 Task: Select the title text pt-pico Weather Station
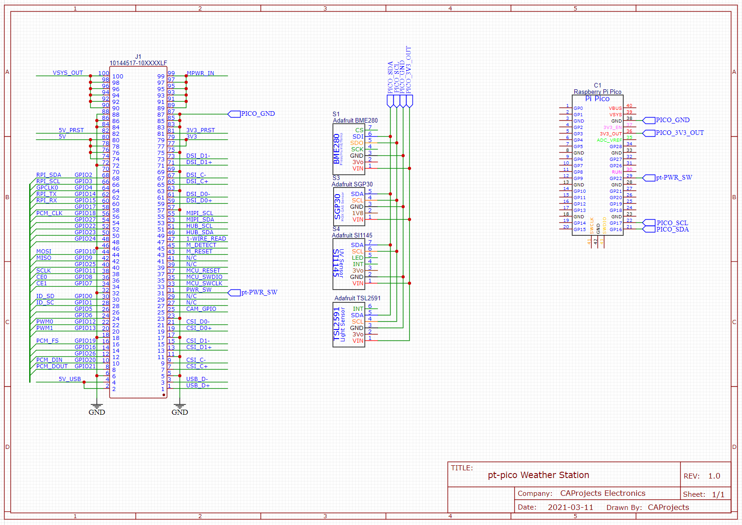tap(538, 475)
